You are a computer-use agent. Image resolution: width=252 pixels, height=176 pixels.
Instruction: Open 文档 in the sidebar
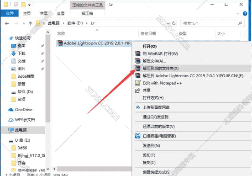[21, 61]
